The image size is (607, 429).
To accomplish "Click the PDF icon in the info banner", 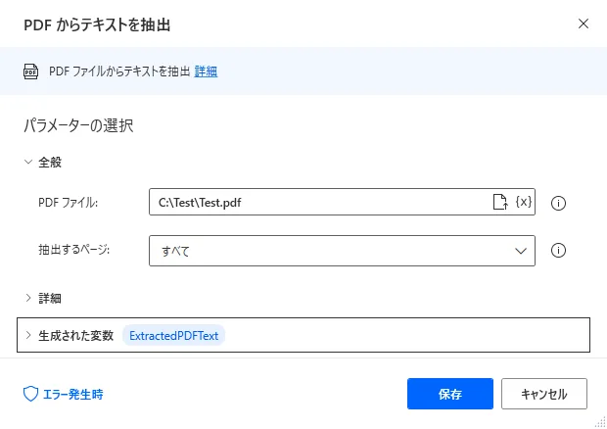I will [x=30, y=71].
